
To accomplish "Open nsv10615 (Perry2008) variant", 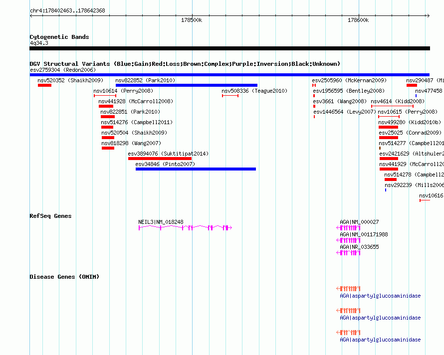I will pyautogui.click(x=408, y=112).
